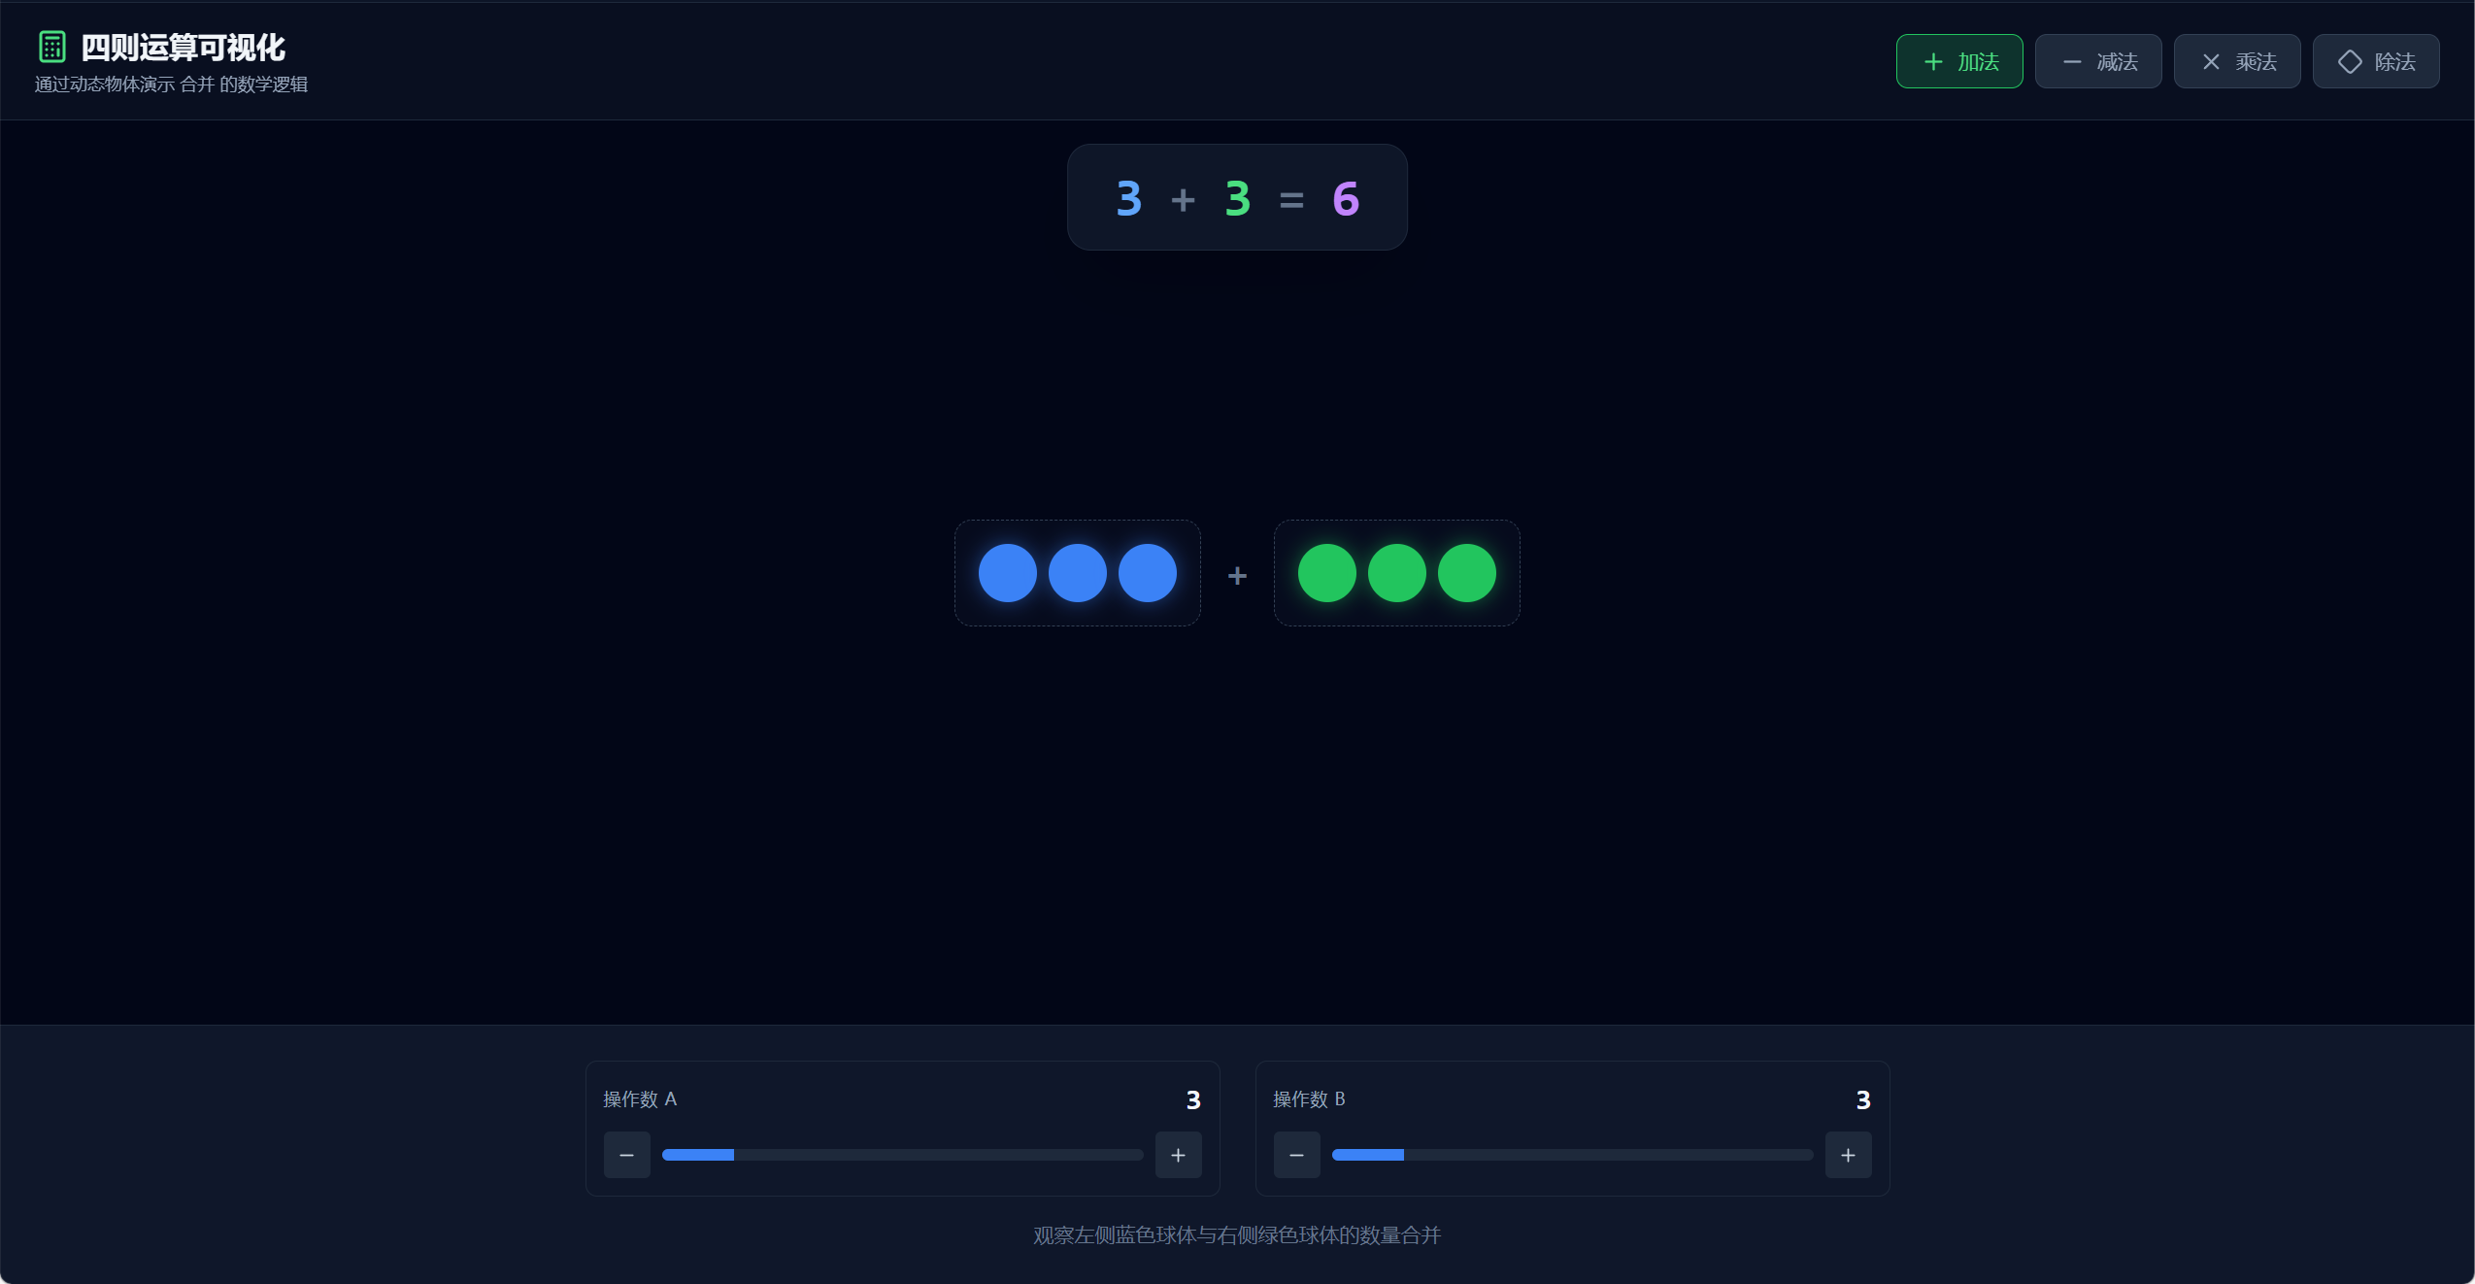Click the last green ball
The width and height of the screenshot is (2475, 1284).
[x=1466, y=573]
